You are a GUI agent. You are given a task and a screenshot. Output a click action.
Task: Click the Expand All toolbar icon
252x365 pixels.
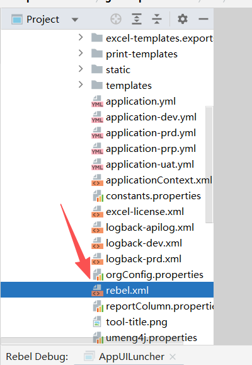pos(137,19)
